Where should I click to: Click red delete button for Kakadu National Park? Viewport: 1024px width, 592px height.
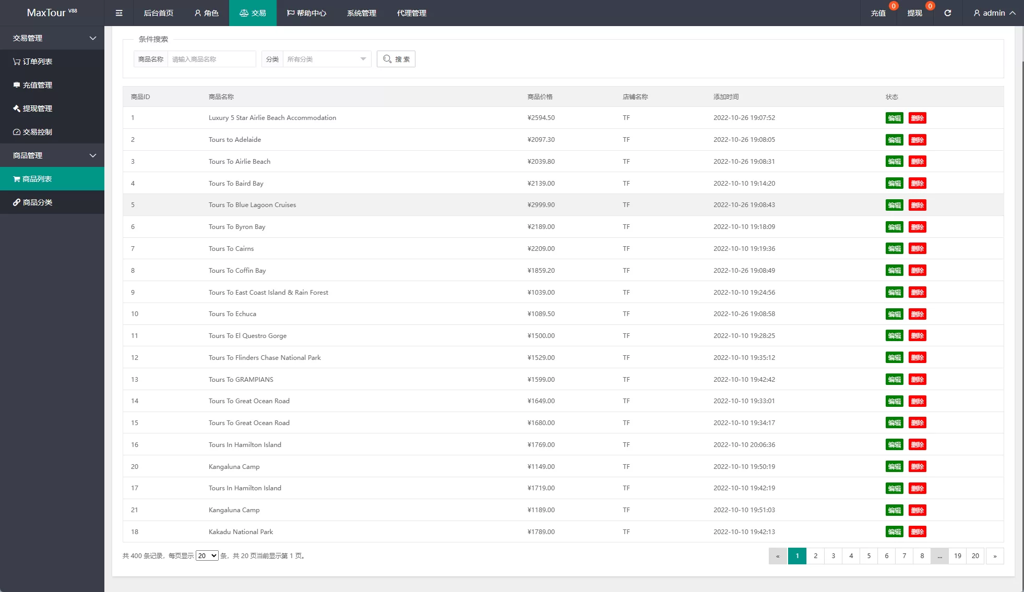(x=917, y=532)
